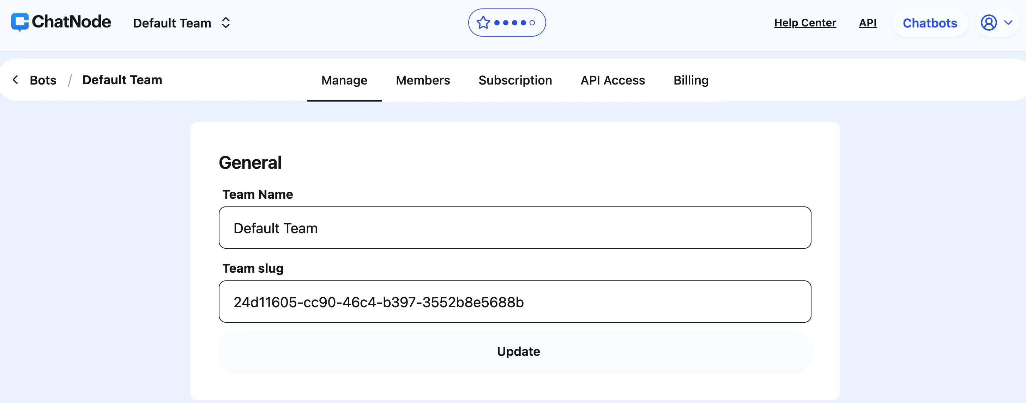Click the back arrow beside Bots
This screenshot has width=1026, height=403.
point(15,80)
